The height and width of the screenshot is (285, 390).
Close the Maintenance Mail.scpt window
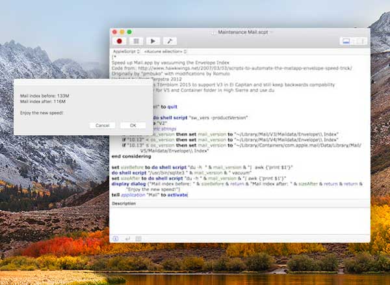click(114, 32)
